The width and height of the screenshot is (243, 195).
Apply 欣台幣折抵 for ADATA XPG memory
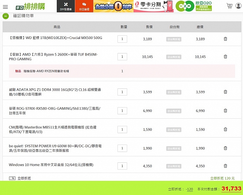pyautogui.click(x=174, y=92)
